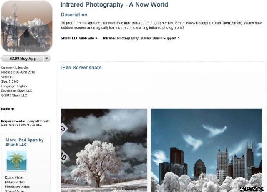Open the palm tree Exotic Vistas app icon
This screenshot has height=192, width=267.
point(17,160)
